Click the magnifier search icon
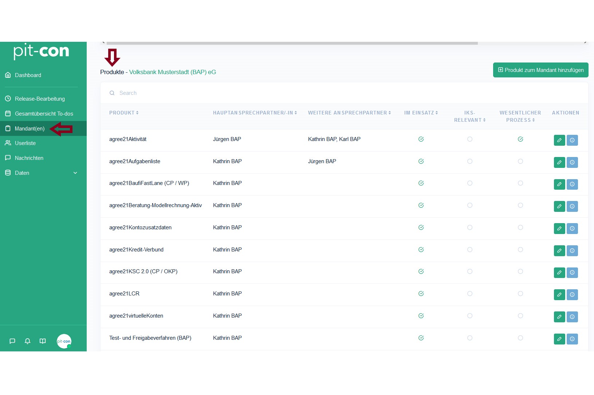594x395 pixels. pos(112,93)
